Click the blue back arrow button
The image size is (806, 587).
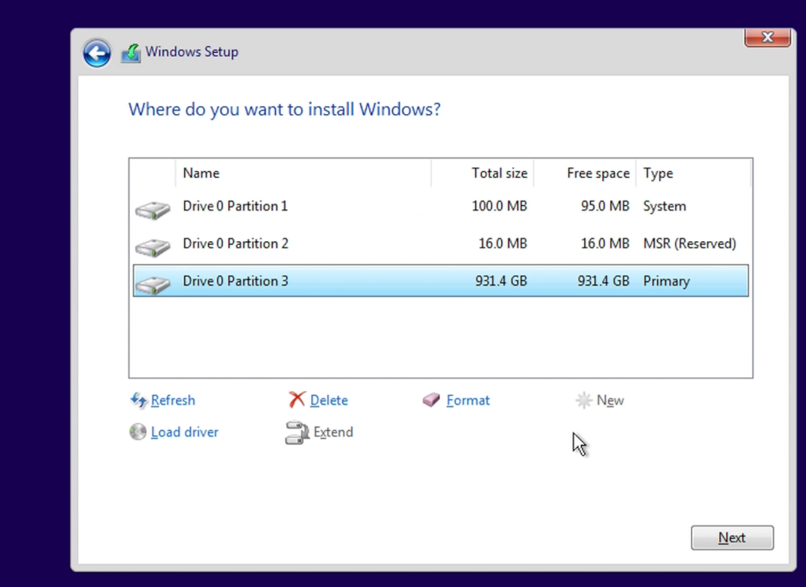[97, 53]
